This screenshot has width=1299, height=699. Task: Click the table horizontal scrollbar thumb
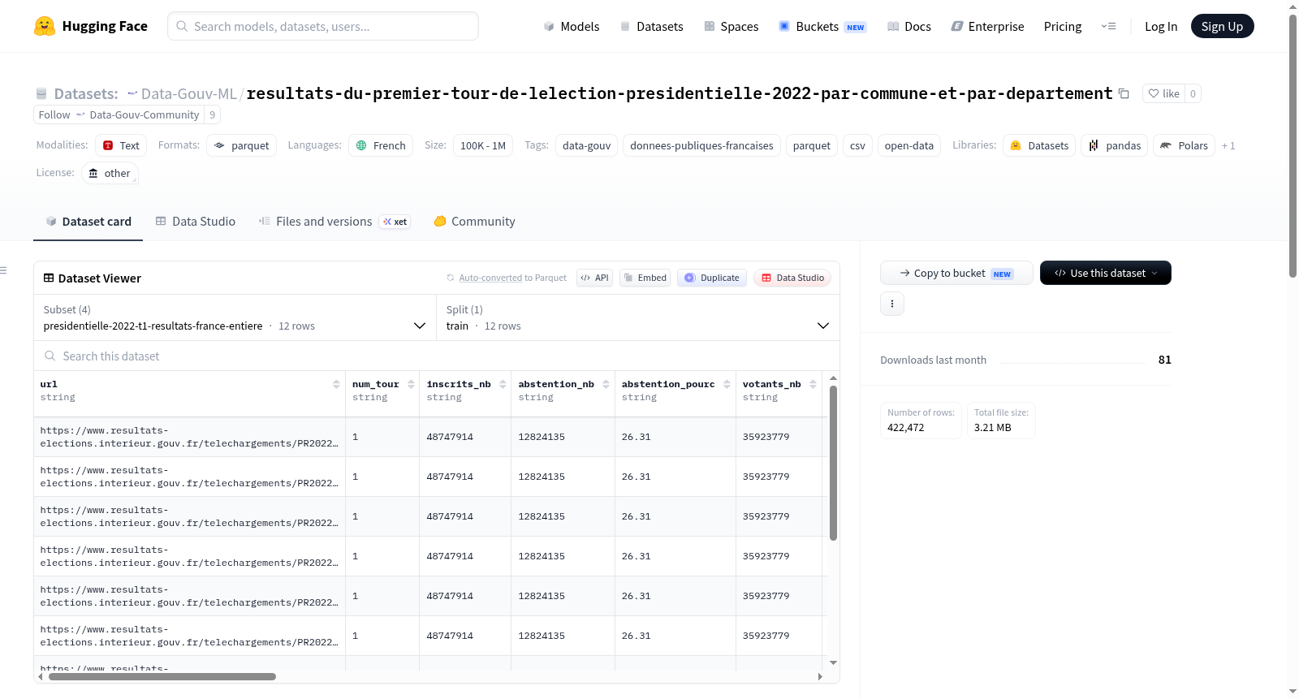click(162, 676)
